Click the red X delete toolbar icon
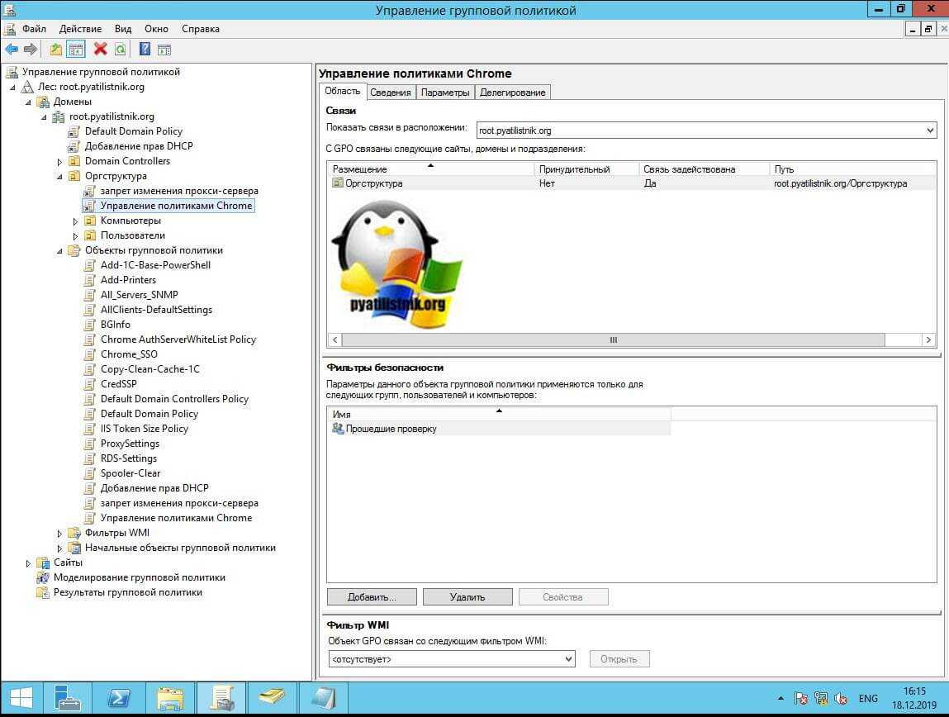Viewport: 949px width, 717px height. pos(101,50)
